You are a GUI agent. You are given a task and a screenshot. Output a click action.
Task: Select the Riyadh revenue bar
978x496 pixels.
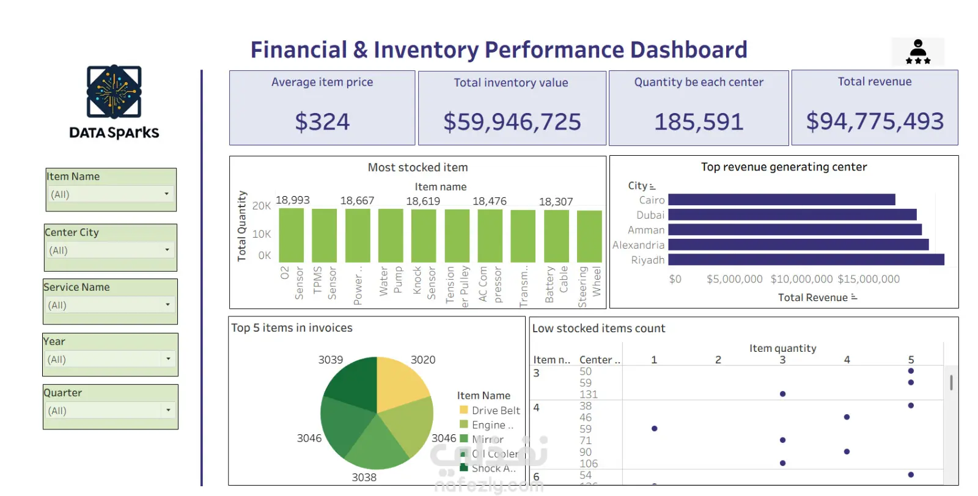(806, 260)
